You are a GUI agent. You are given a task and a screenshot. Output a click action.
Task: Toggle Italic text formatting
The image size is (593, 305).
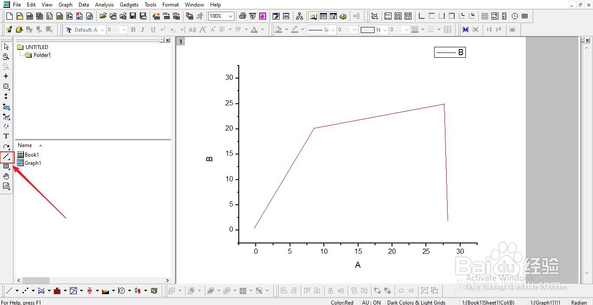[143, 30]
